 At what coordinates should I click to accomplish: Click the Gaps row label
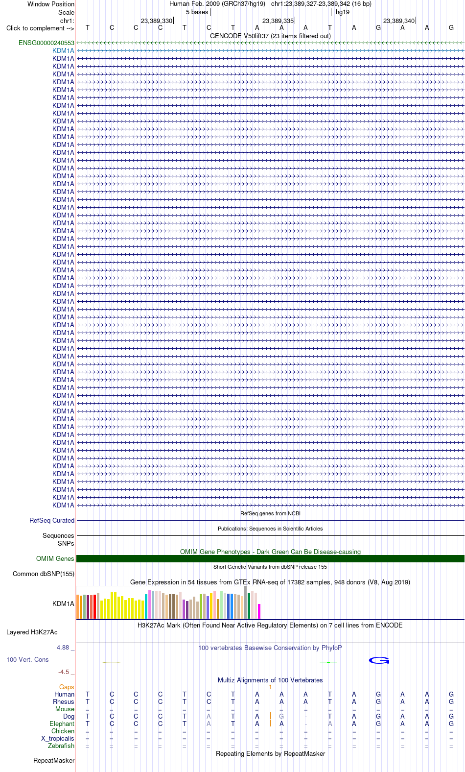67,687
